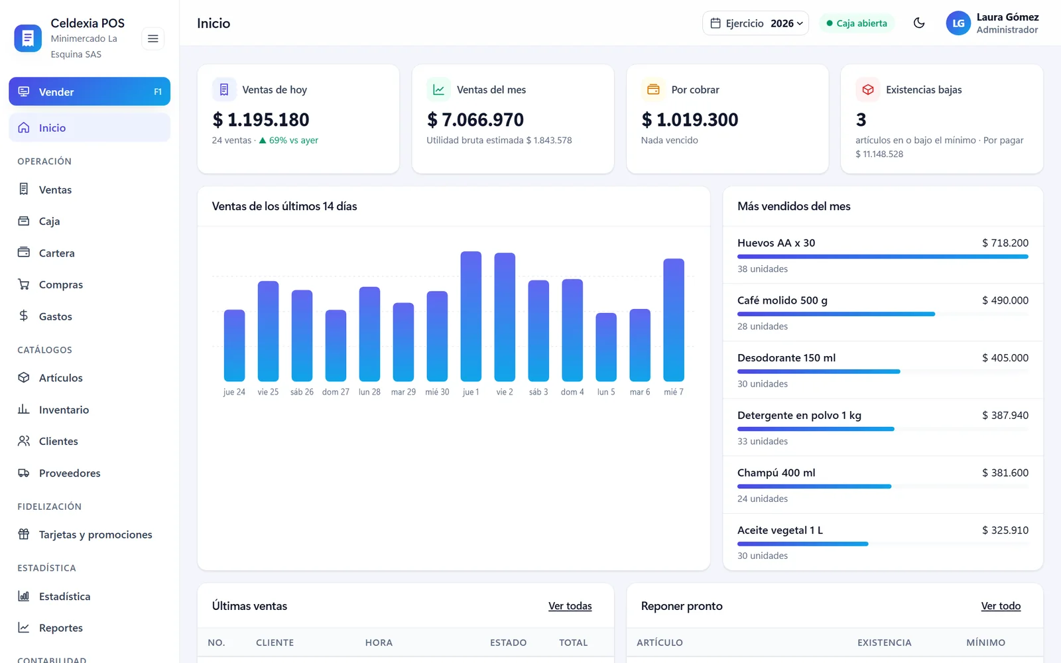Click Champú 400 ml amount $ 381.600
The width and height of the screenshot is (1061, 663).
1005,473
